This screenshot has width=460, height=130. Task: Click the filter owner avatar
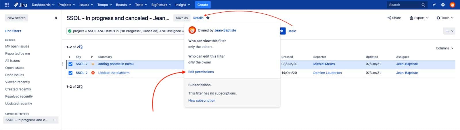192,30
